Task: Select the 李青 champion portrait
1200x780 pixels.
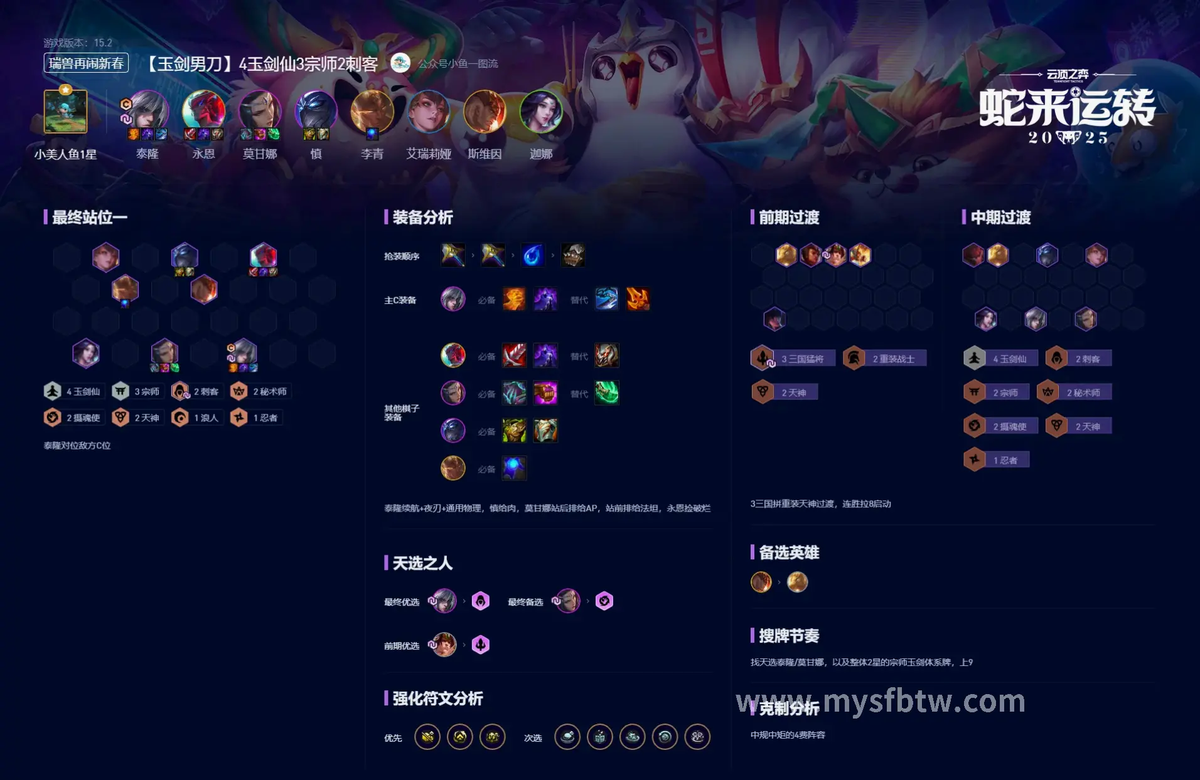Action: tap(372, 112)
